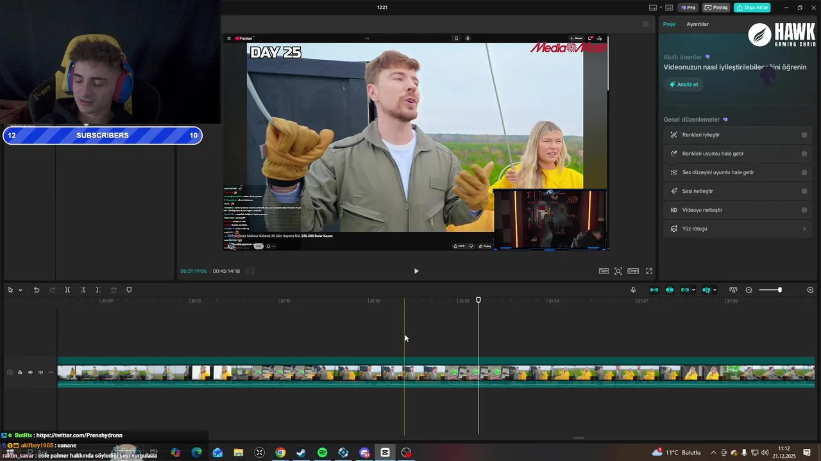The width and height of the screenshot is (821, 461).
Task: Open the linkage options dropdown arrow
Action: coord(693,290)
